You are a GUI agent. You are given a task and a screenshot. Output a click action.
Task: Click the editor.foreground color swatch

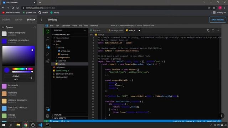coord(4,34)
